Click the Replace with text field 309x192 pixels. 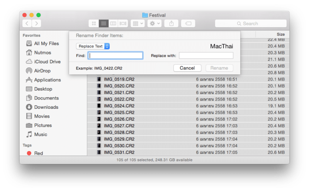pyautogui.click(x=206, y=56)
